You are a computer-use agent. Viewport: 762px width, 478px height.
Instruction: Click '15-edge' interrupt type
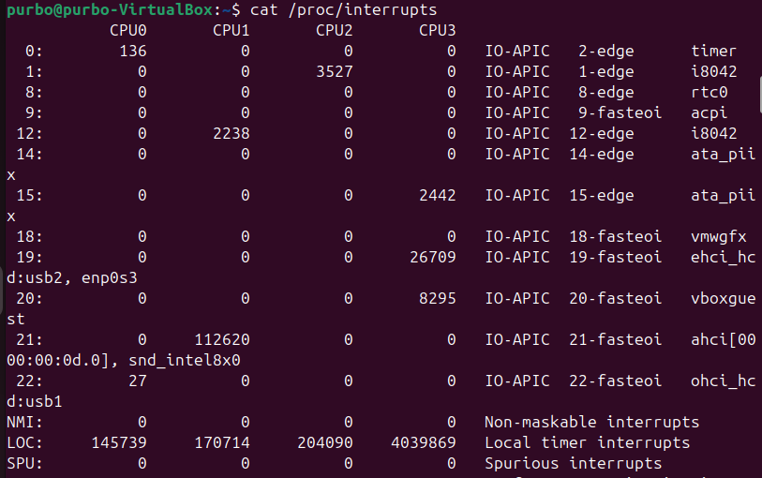coord(602,195)
